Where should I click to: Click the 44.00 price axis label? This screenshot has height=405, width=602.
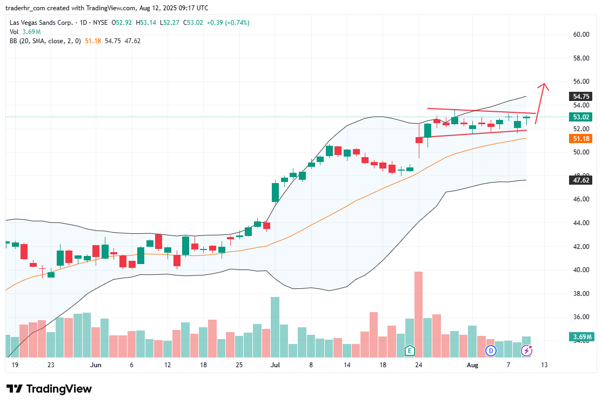click(x=581, y=223)
